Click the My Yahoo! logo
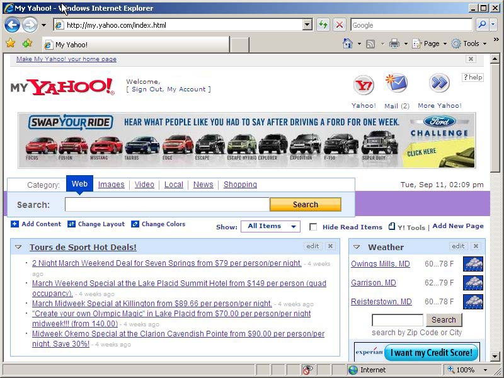504x378 pixels. coord(62,87)
